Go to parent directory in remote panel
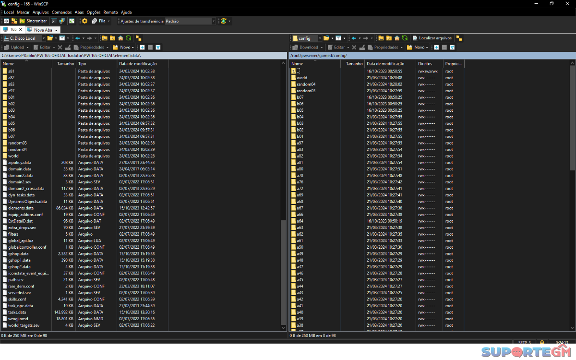The height and width of the screenshot is (360, 576). 381,38
